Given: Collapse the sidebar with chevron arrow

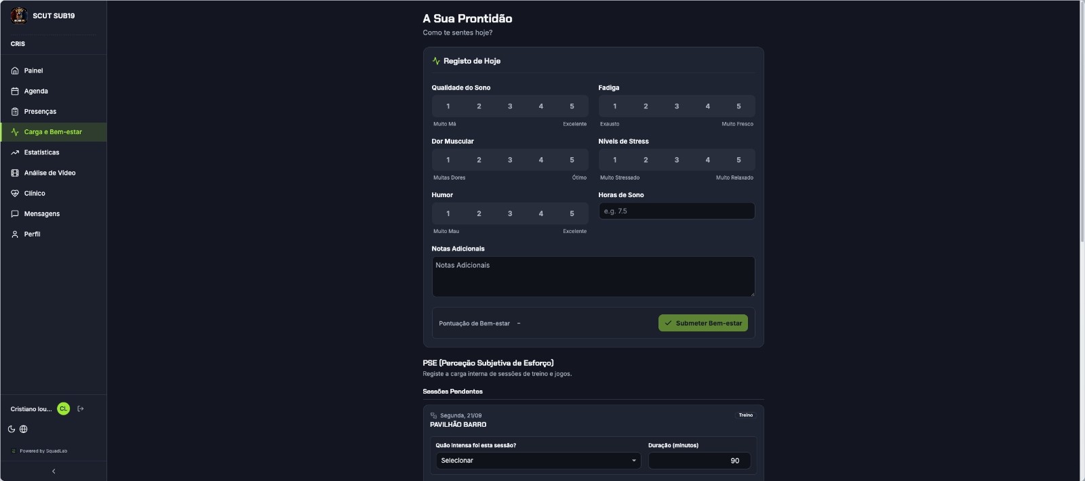Looking at the screenshot, I should pyautogui.click(x=54, y=471).
